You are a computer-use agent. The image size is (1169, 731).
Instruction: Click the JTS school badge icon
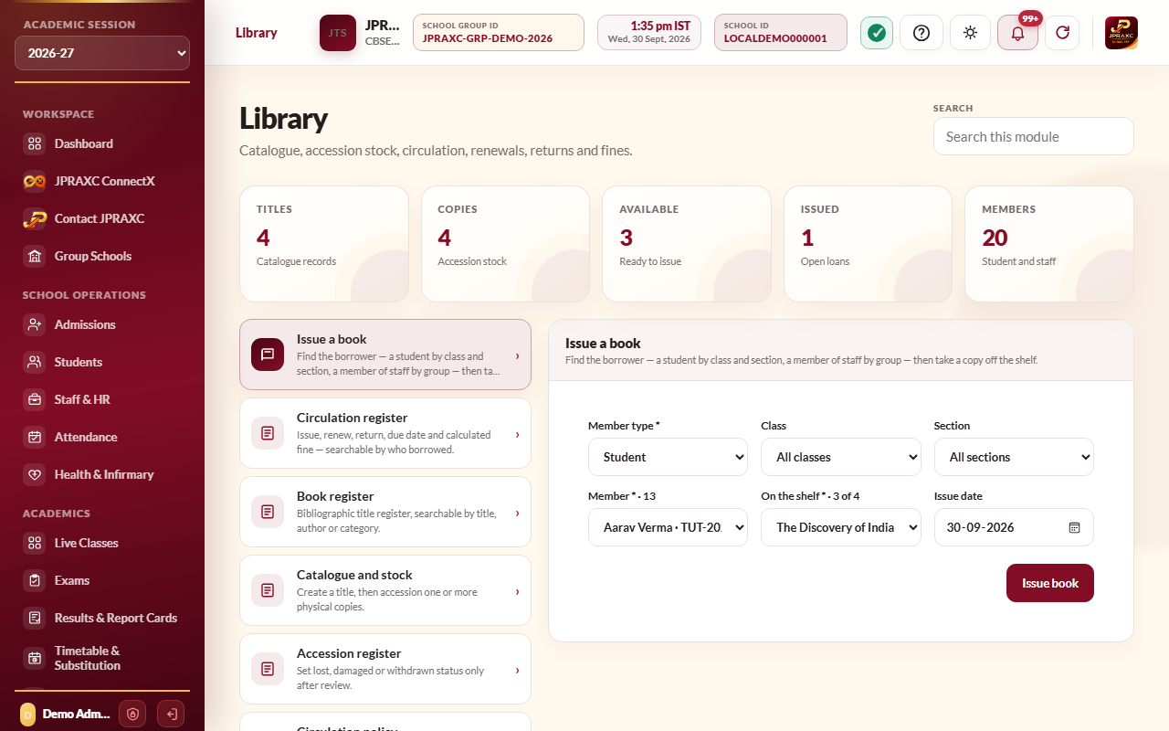point(338,33)
